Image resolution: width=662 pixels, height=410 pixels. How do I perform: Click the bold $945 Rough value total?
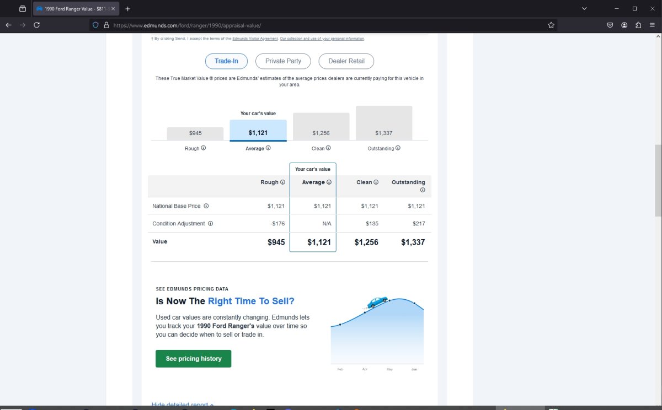(x=276, y=242)
